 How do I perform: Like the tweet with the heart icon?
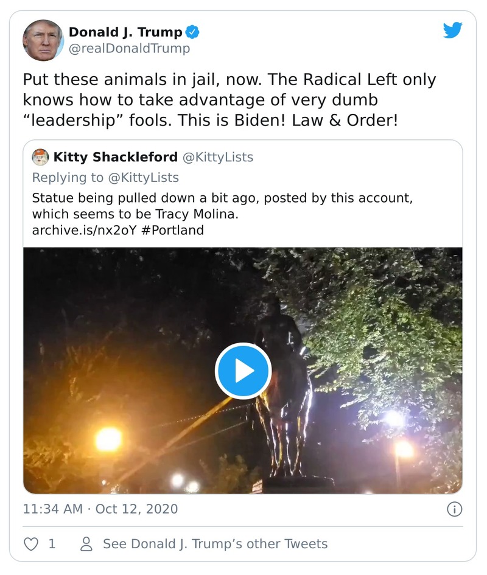(x=30, y=543)
